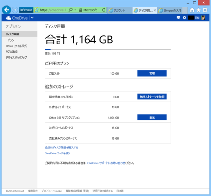The width and height of the screenshot is (211, 196).
Task: Click the 管理 button for purchased plan
Action: coord(152,73)
